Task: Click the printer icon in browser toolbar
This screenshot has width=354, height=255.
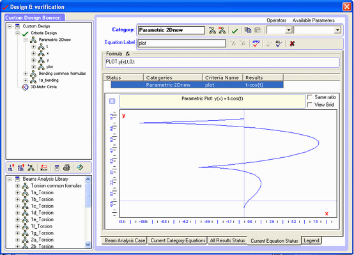Action: point(66,167)
